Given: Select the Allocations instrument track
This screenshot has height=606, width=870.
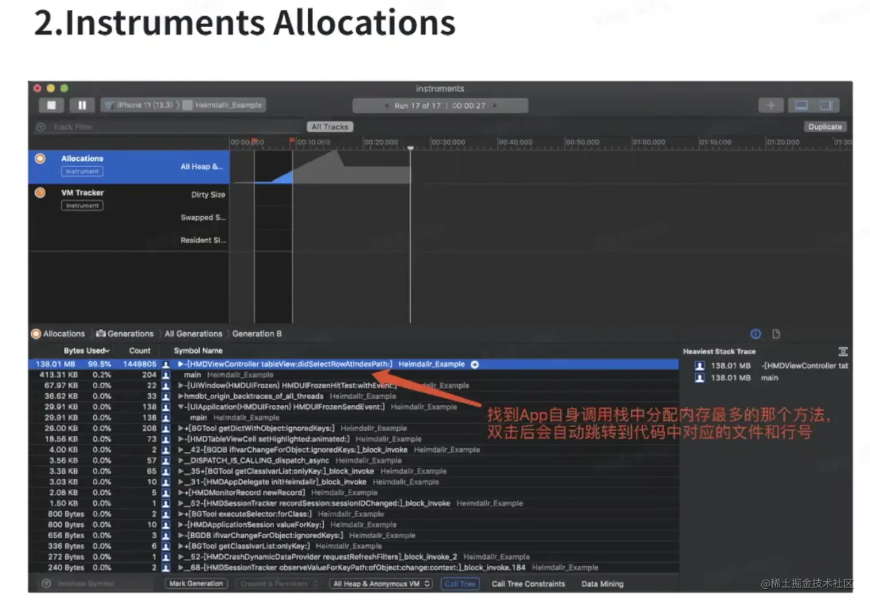Looking at the screenshot, I should (129, 167).
